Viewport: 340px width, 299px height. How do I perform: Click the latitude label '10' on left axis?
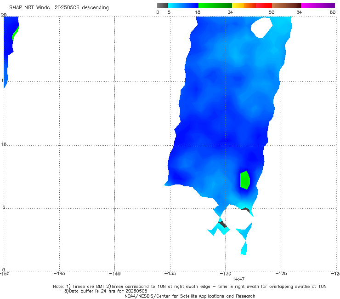coord(4,144)
